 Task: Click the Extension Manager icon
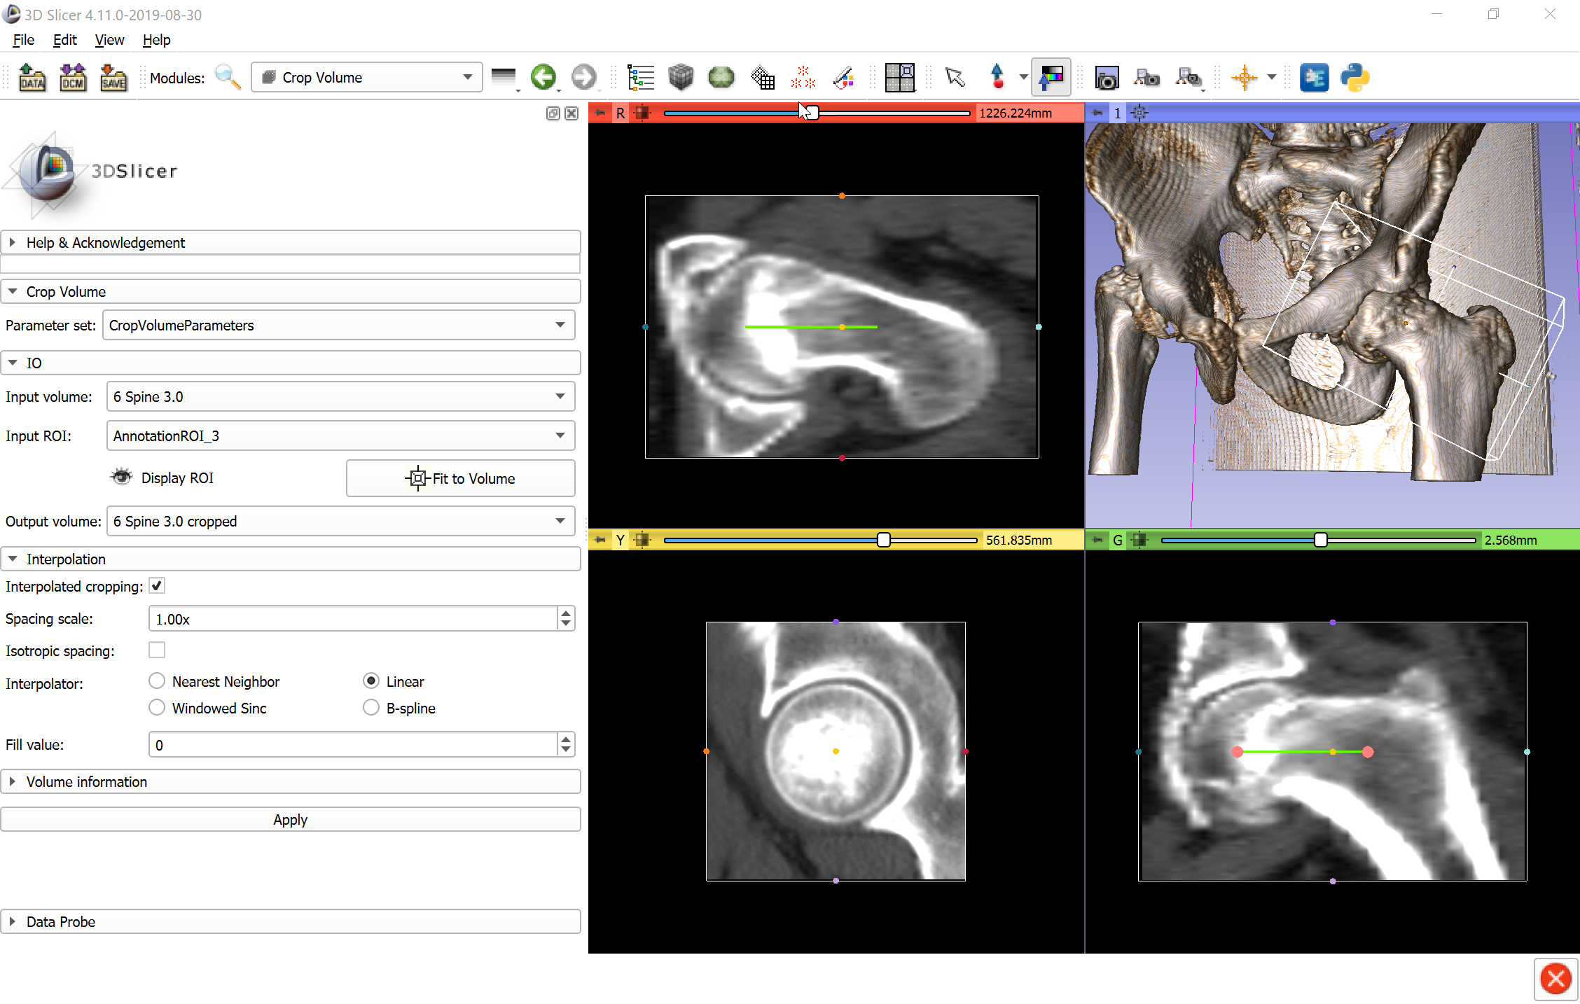[1314, 78]
